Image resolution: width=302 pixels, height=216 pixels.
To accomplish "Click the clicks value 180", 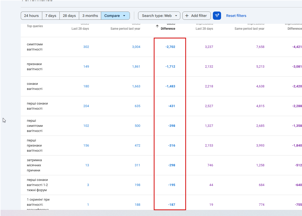I will pos(86,86).
